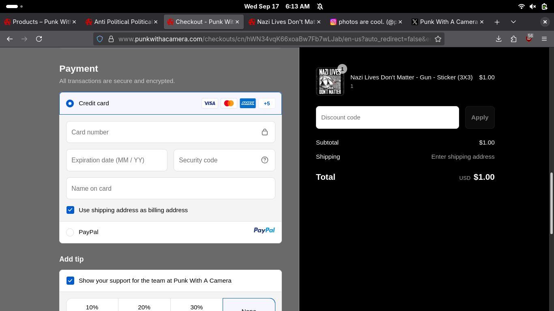554x311 pixels.
Task: Open the Firefox hamburger menu
Action: point(544,39)
